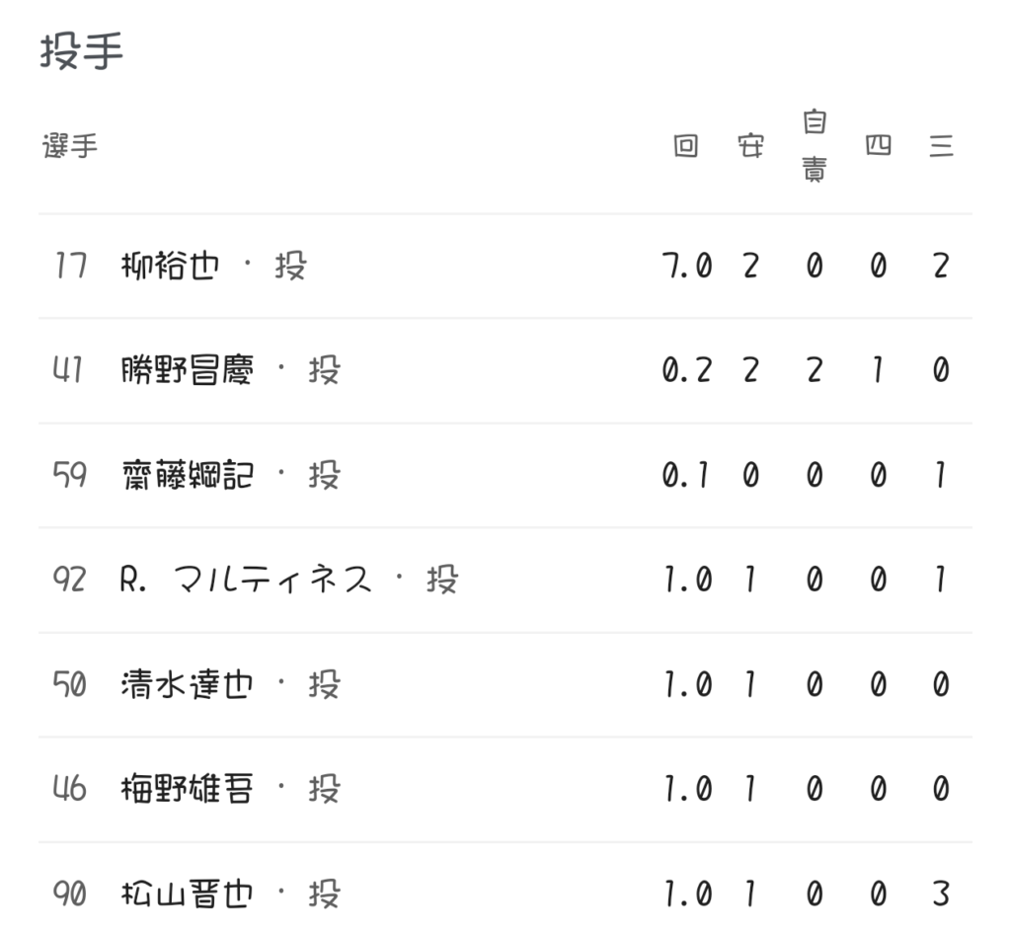Open 齋藤綱記 player page

pos(187,476)
